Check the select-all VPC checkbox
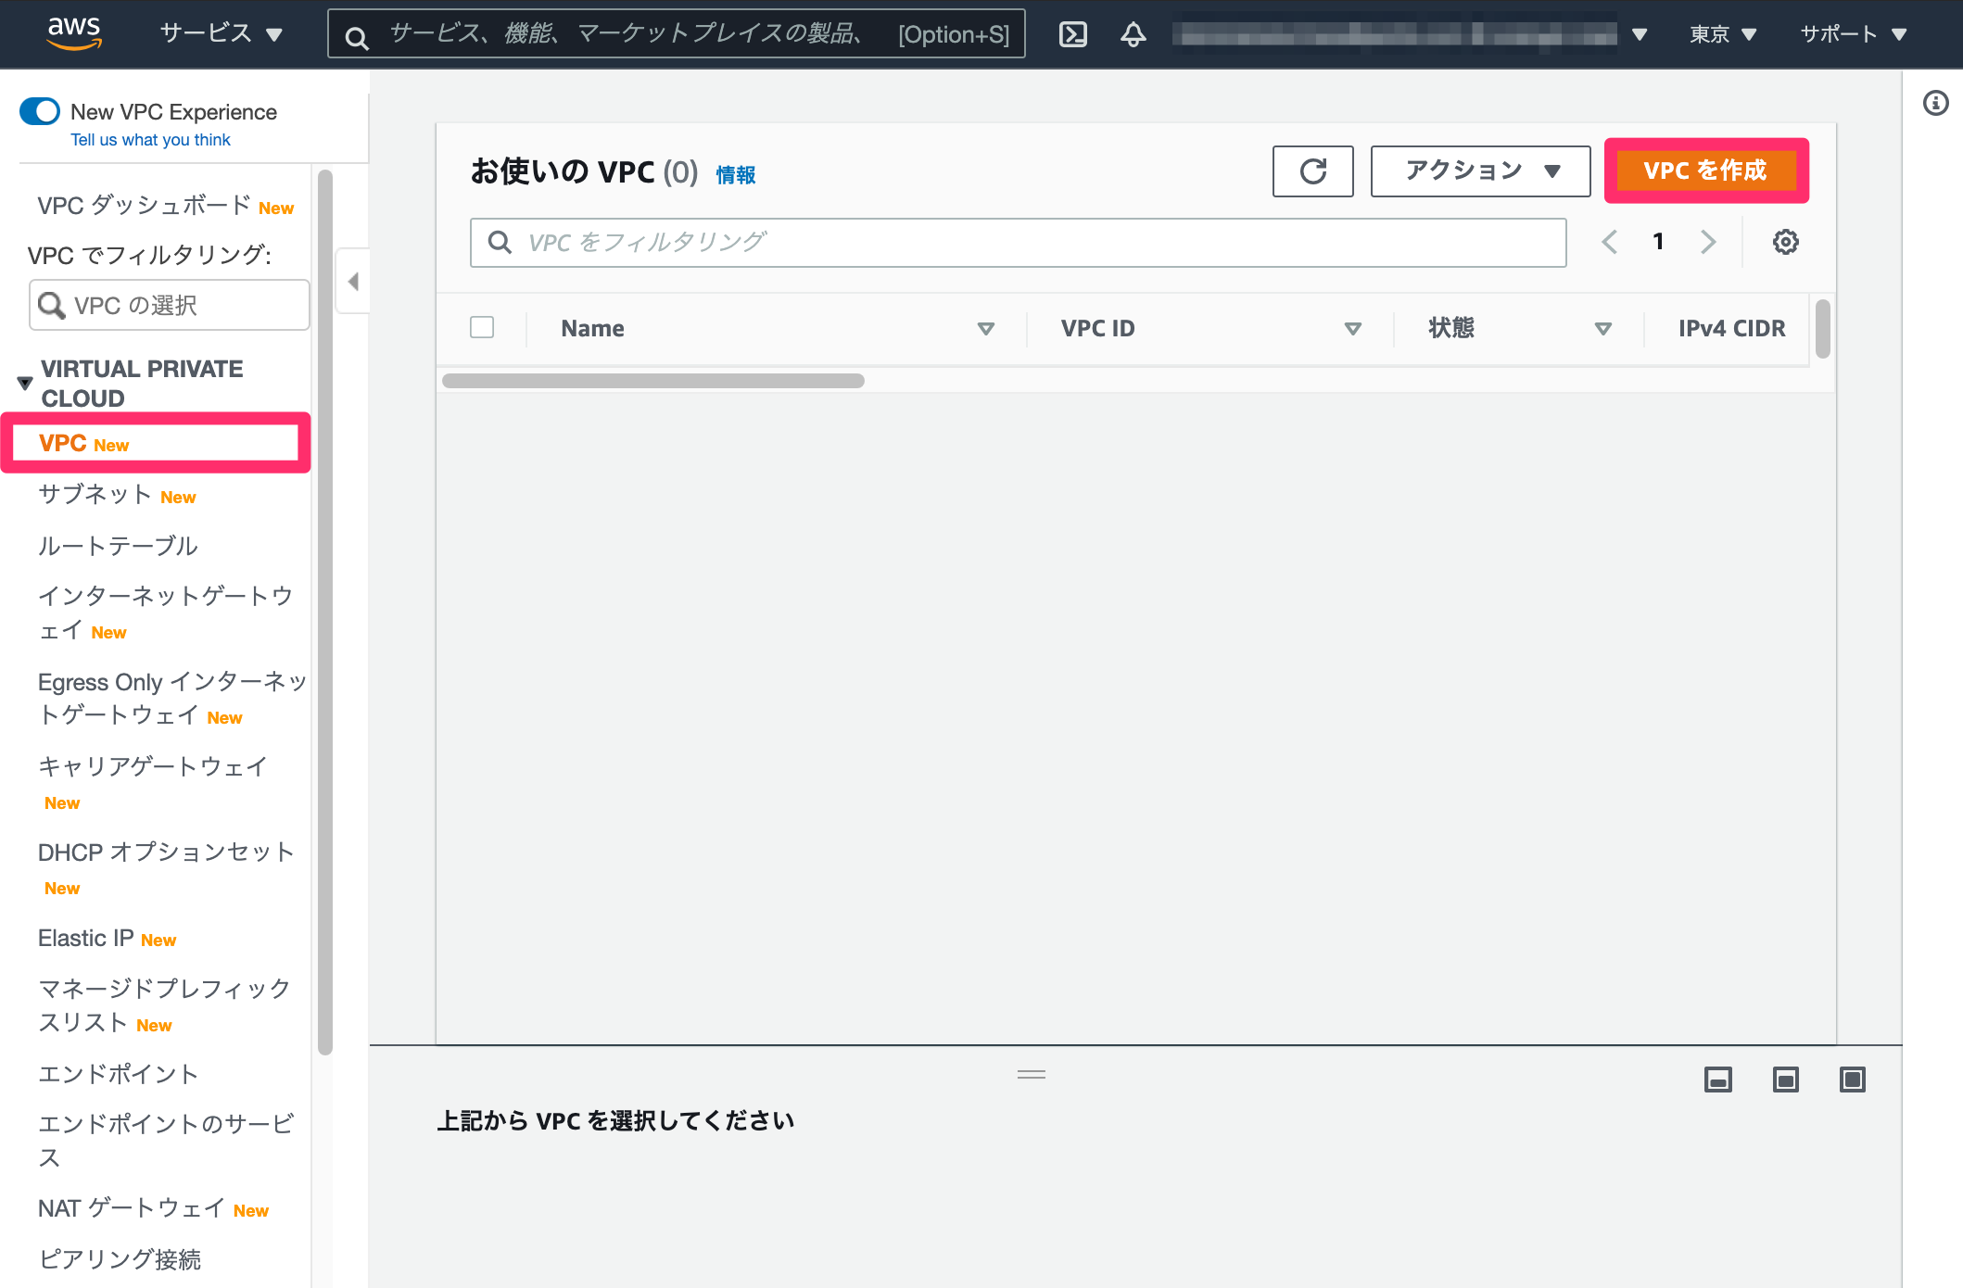 [x=482, y=327]
